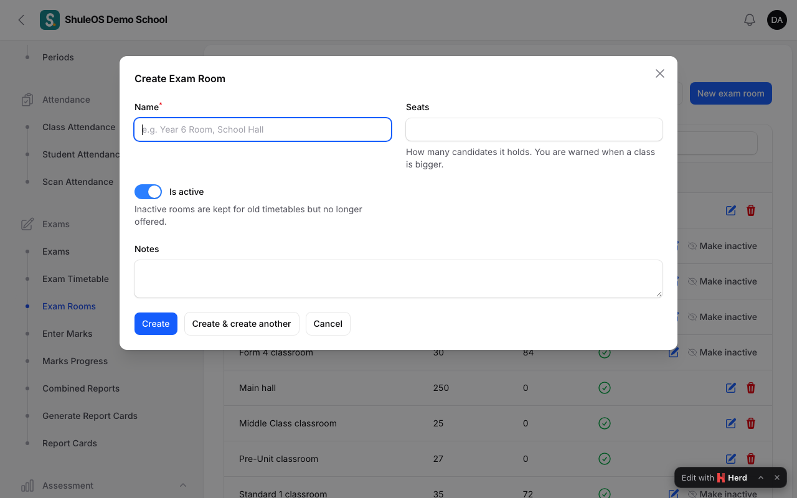Cancel the exam room dialog
Viewport: 797px width, 498px height.
[x=328, y=324]
